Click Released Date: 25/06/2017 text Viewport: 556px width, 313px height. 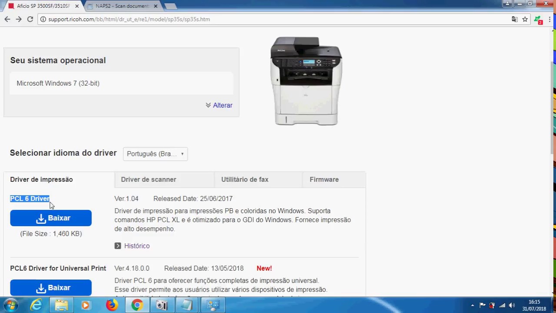193,199
